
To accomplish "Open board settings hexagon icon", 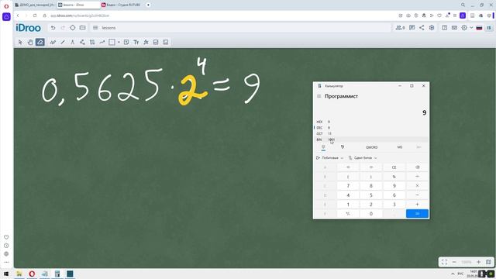I will tap(432, 28).
